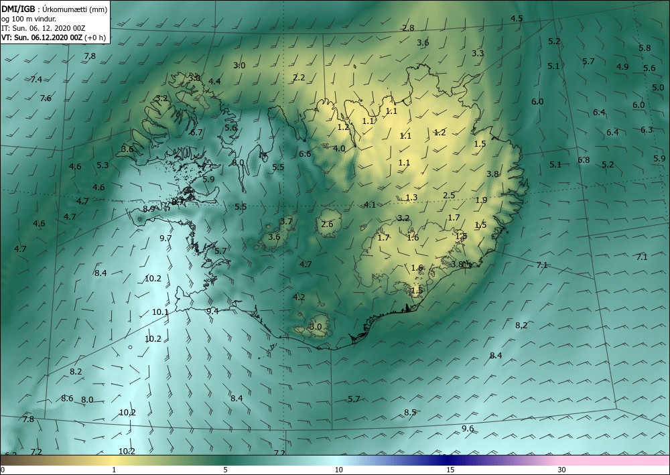Click the map value 5.8
Image resolution: width=670 pixels, height=475 pixels.
pyautogui.click(x=645, y=48)
